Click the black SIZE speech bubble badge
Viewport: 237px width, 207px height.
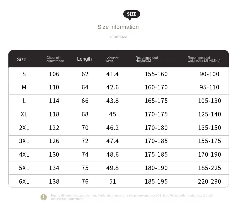click(131, 14)
